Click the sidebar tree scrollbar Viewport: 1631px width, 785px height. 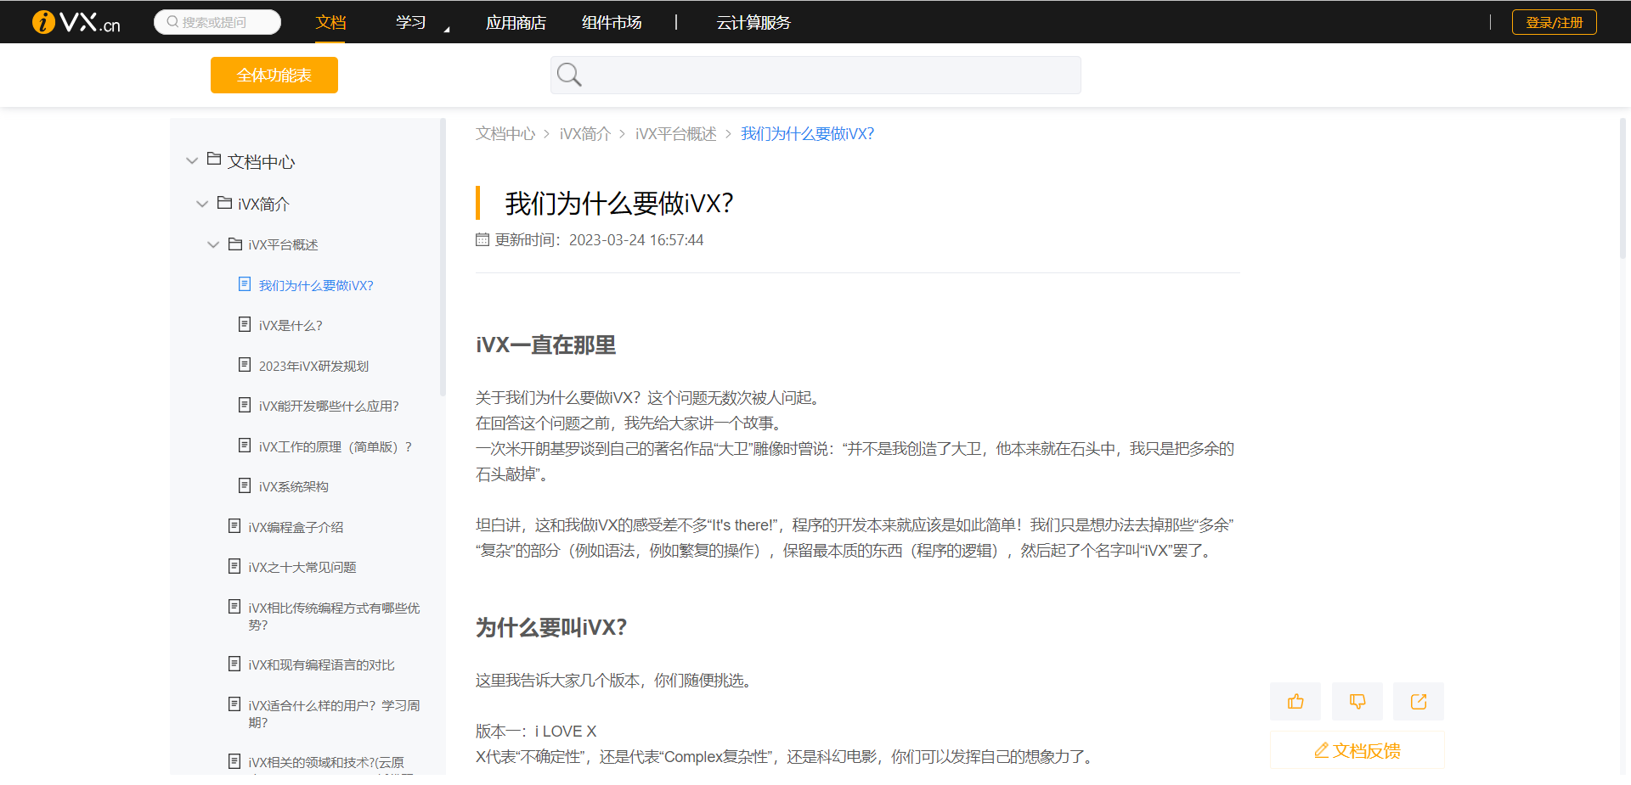(443, 257)
